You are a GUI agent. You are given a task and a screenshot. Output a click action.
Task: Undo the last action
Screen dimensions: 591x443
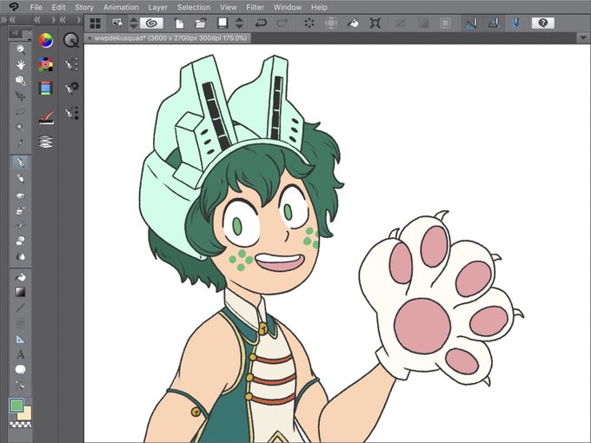[261, 23]
